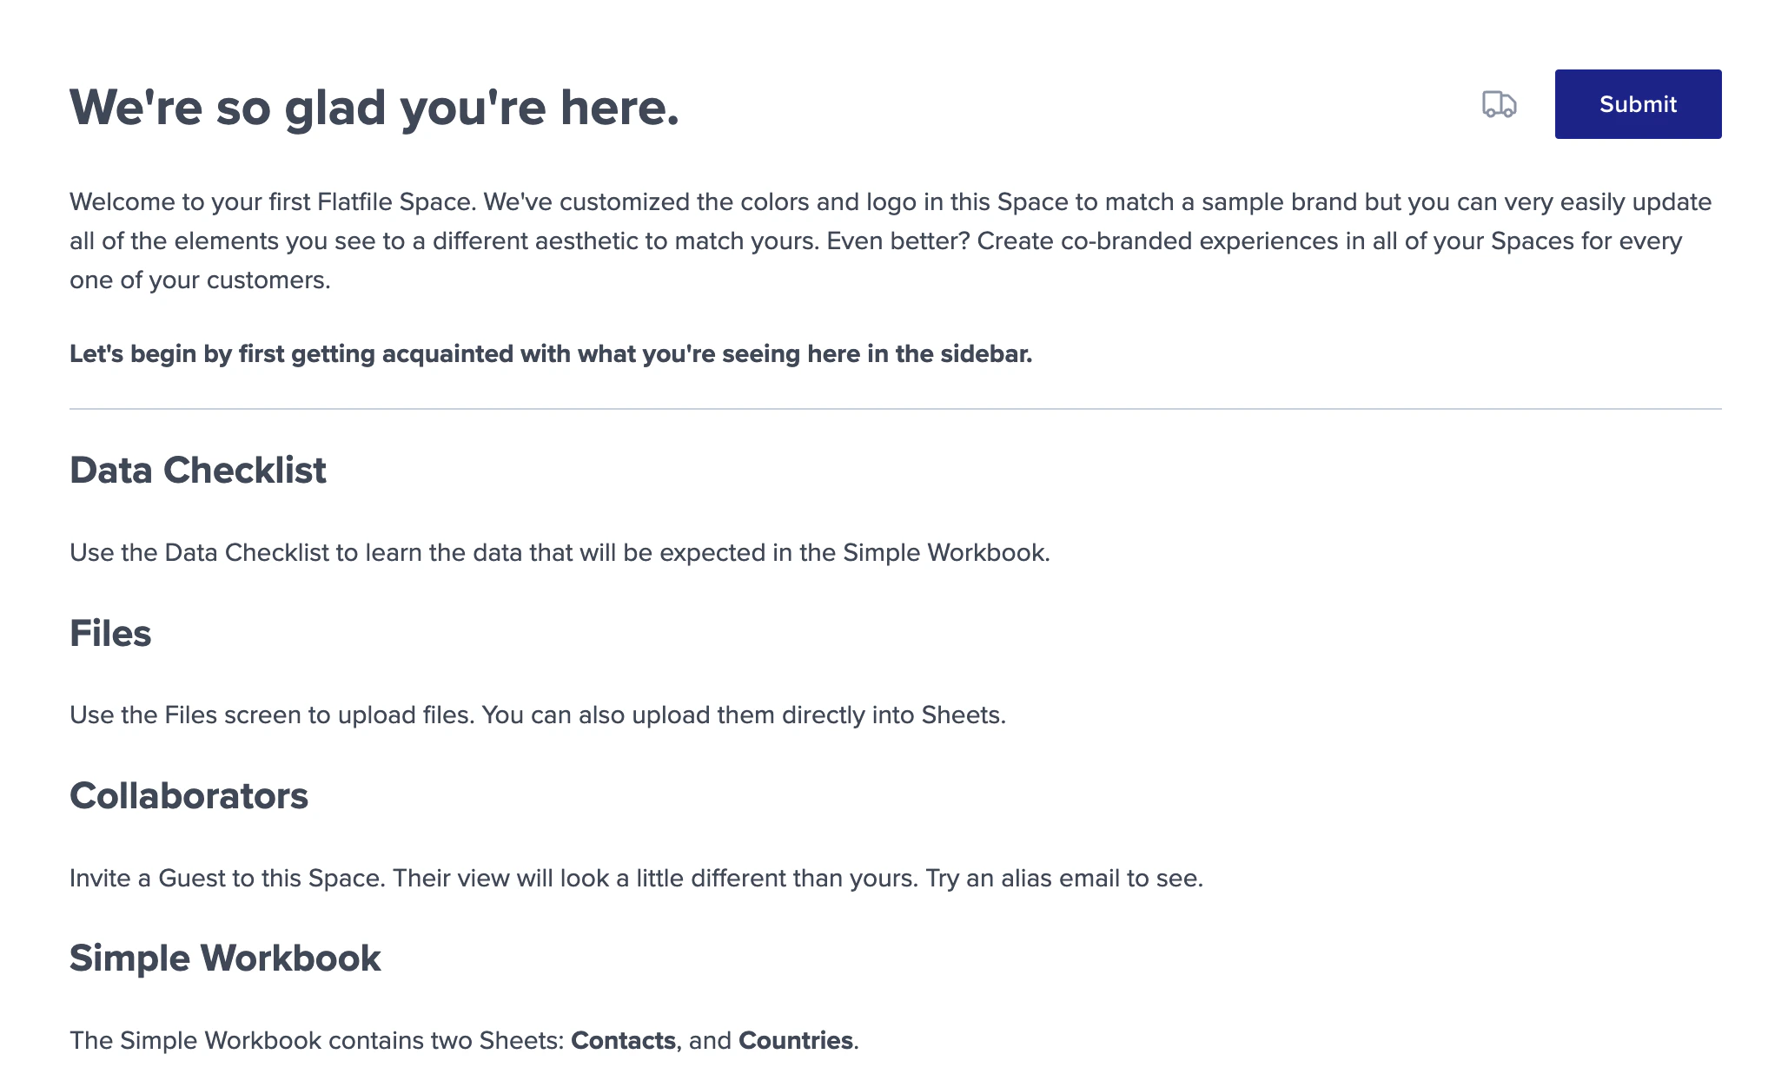Click the "We're so glad you're here." heading
Screen dimensions: 1788x1087
tap(374, 108)
